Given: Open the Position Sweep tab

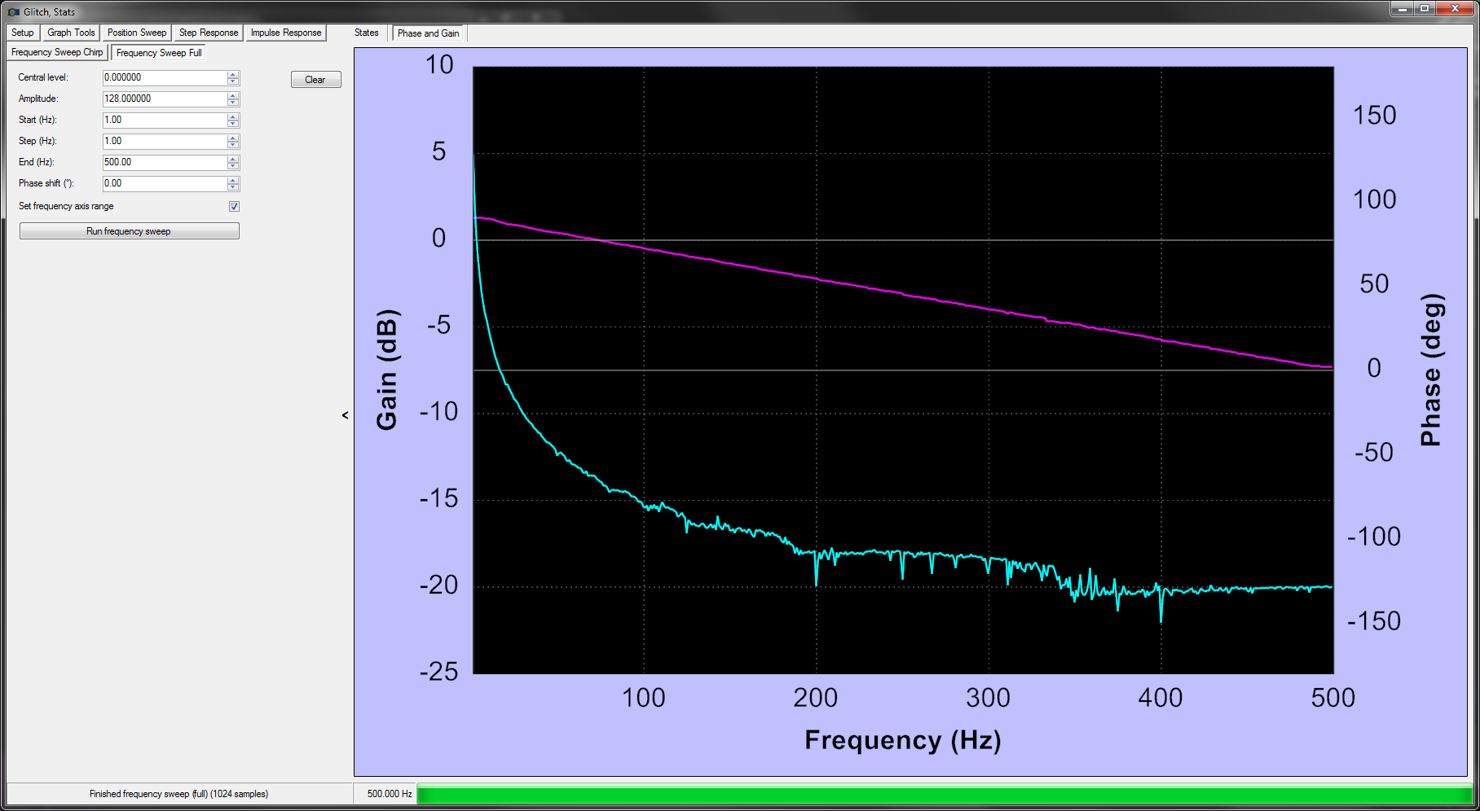Looking at the screenshot, I should point(137,33).
